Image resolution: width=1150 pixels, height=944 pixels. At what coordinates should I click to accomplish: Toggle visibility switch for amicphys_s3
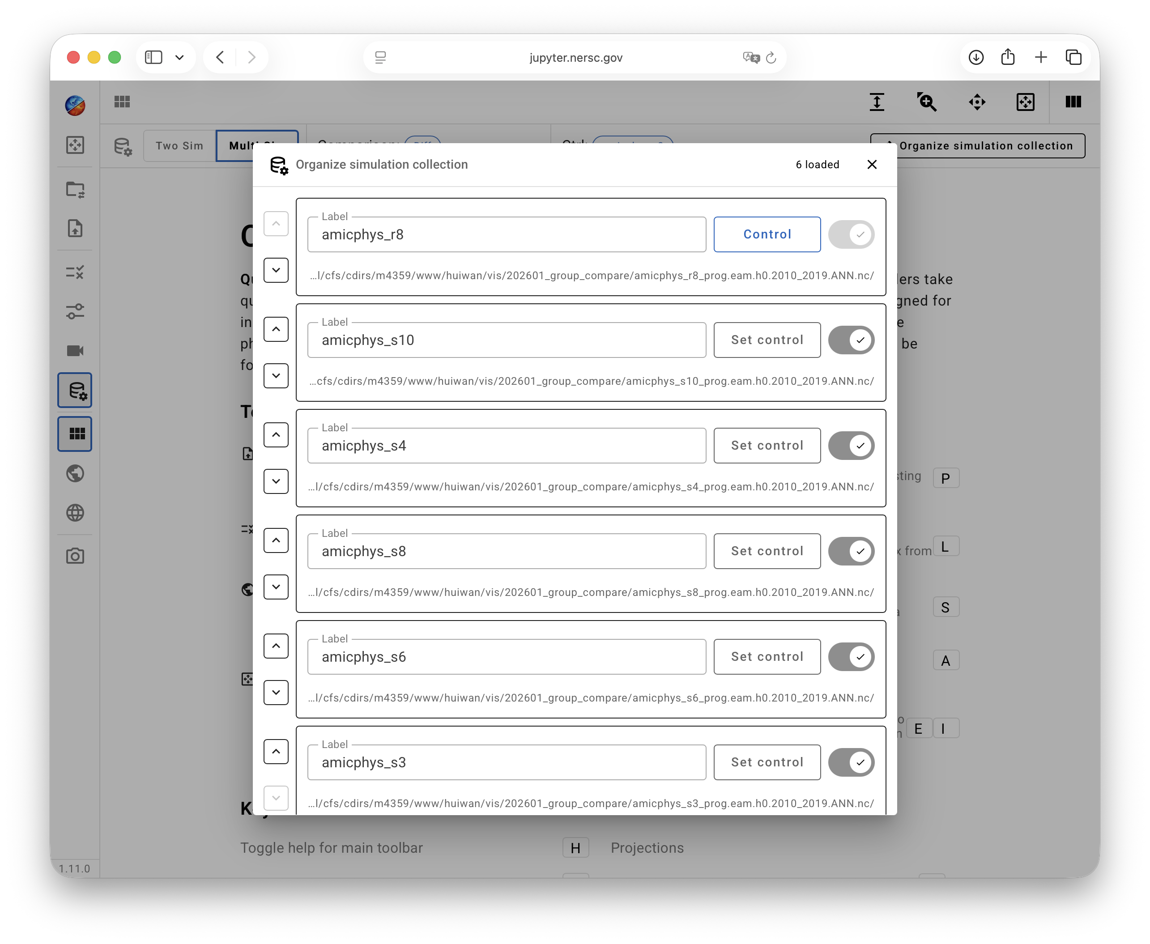point(851,762)
